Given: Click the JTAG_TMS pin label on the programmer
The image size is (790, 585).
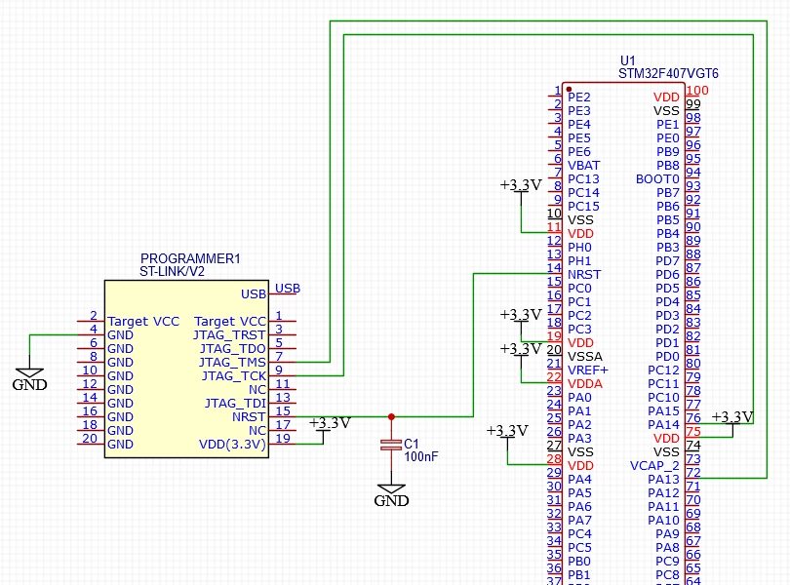Looking at the screenshot, I should (232, 363).
